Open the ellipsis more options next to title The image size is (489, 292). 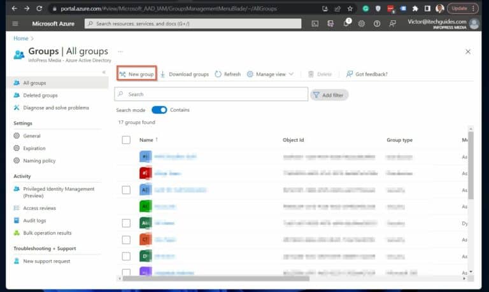coord(120,52)
